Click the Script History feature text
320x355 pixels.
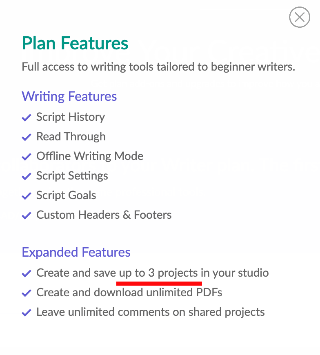[x=71, y=117]
